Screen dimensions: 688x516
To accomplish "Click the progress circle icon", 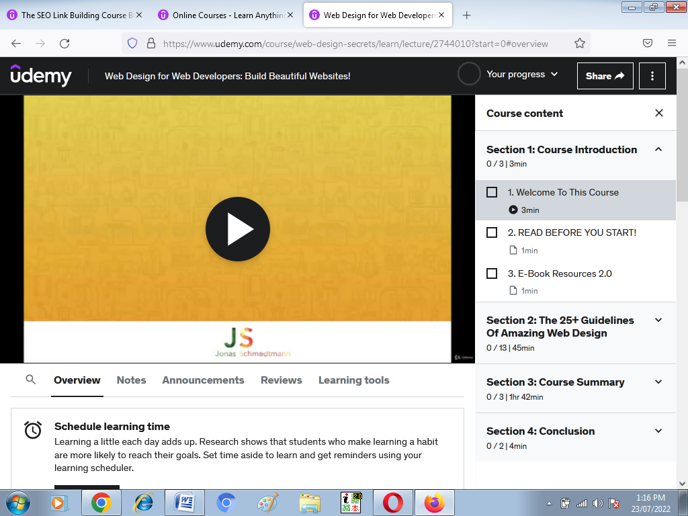I will click(x=469, y=74).
